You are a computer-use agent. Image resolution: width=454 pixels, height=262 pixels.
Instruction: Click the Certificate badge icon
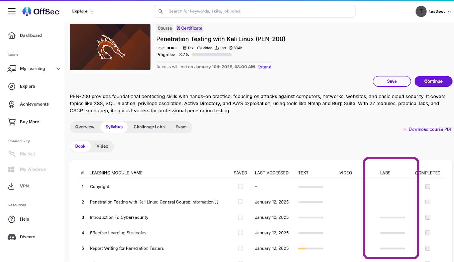pyautogui.click(x=178, y=28)
